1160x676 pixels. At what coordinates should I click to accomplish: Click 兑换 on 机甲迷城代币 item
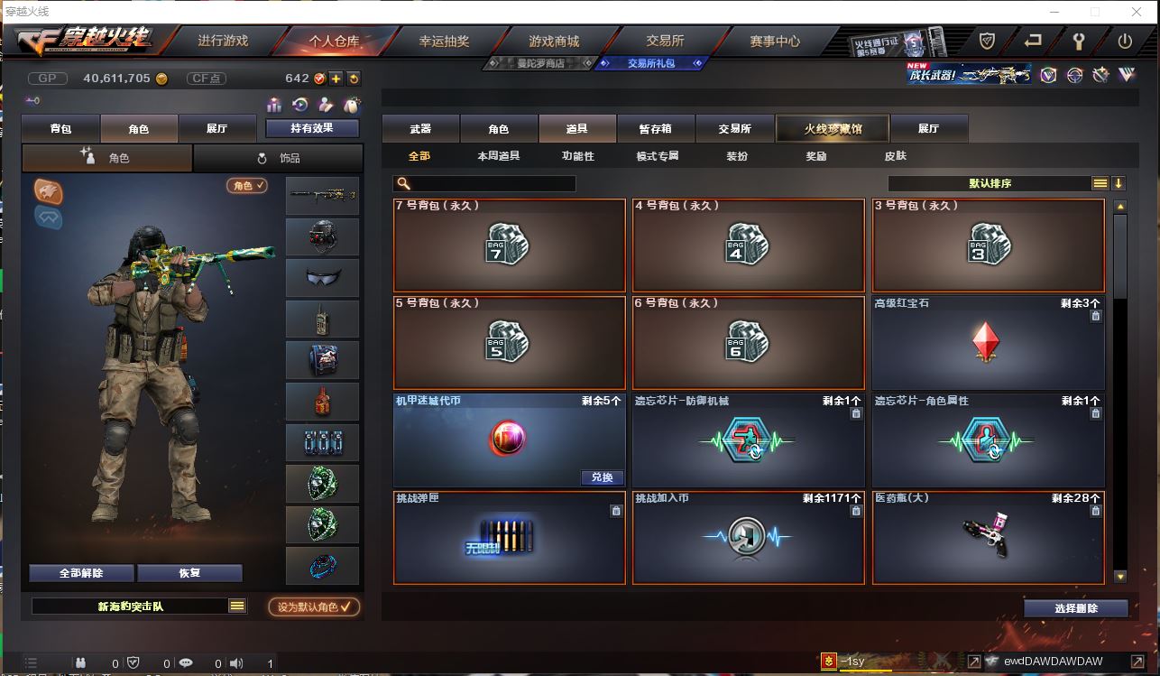click(602, 477)
